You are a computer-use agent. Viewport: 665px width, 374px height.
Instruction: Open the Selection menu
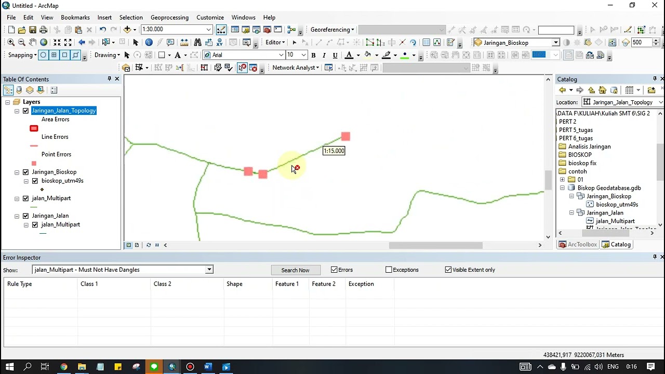click(x=131, y=17)
